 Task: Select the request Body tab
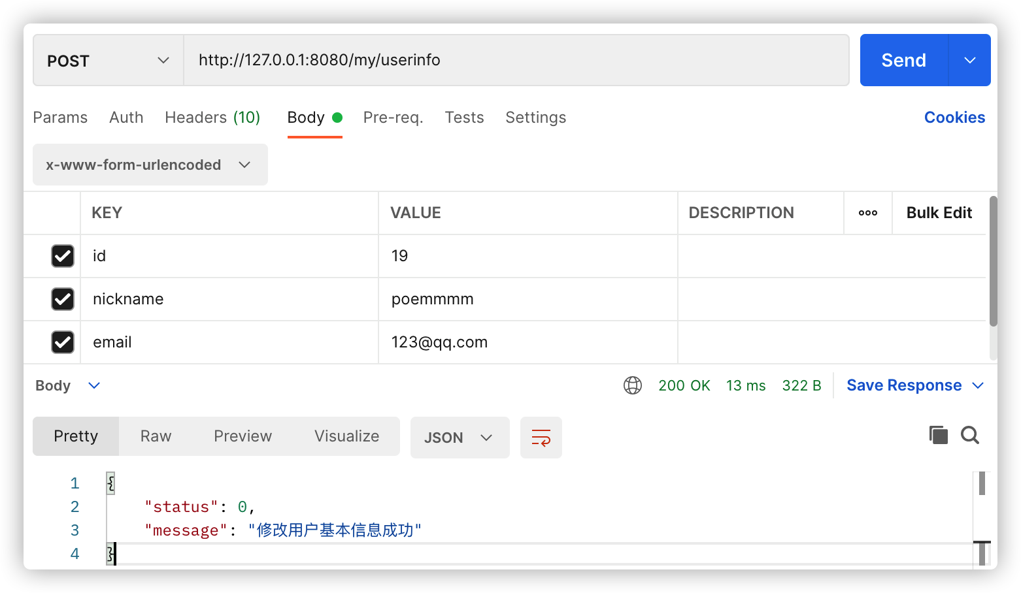315,118
